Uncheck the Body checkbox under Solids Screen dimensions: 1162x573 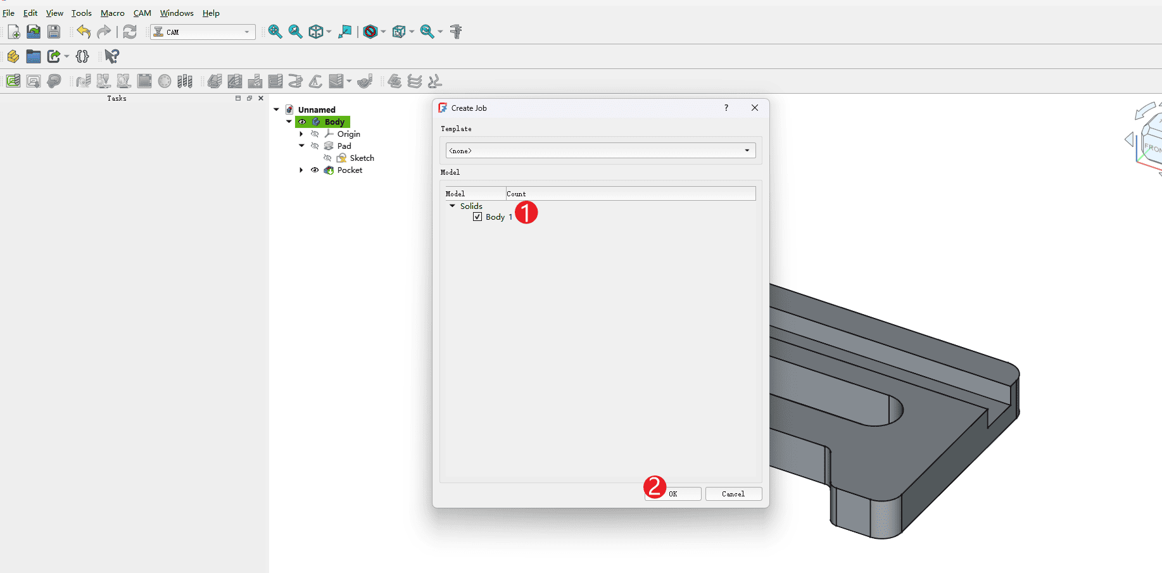point(477,217)
